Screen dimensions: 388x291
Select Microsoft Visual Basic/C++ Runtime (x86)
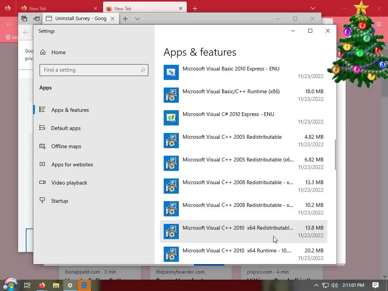point(244,95)
